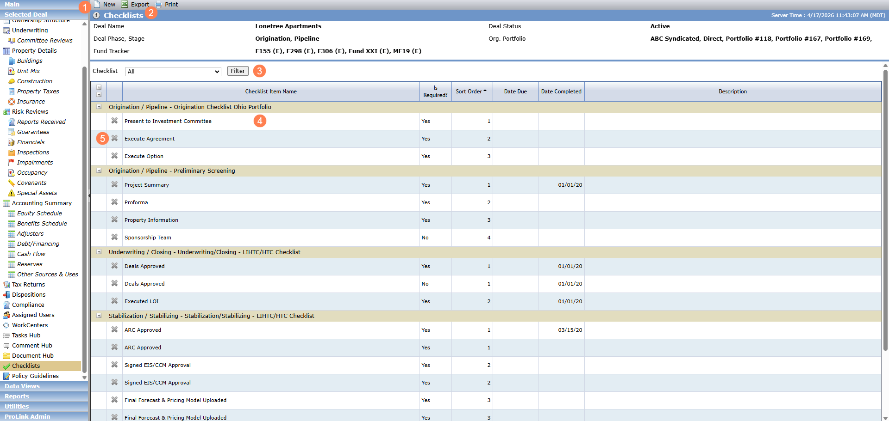889x421 pixels.
Task: Open Tasks Hub in sidebar
Action: click(x=26, y=336)
